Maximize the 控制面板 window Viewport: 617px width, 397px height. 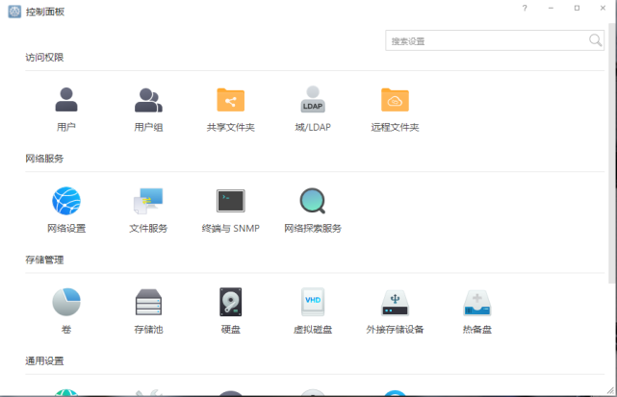pos(577,8)
